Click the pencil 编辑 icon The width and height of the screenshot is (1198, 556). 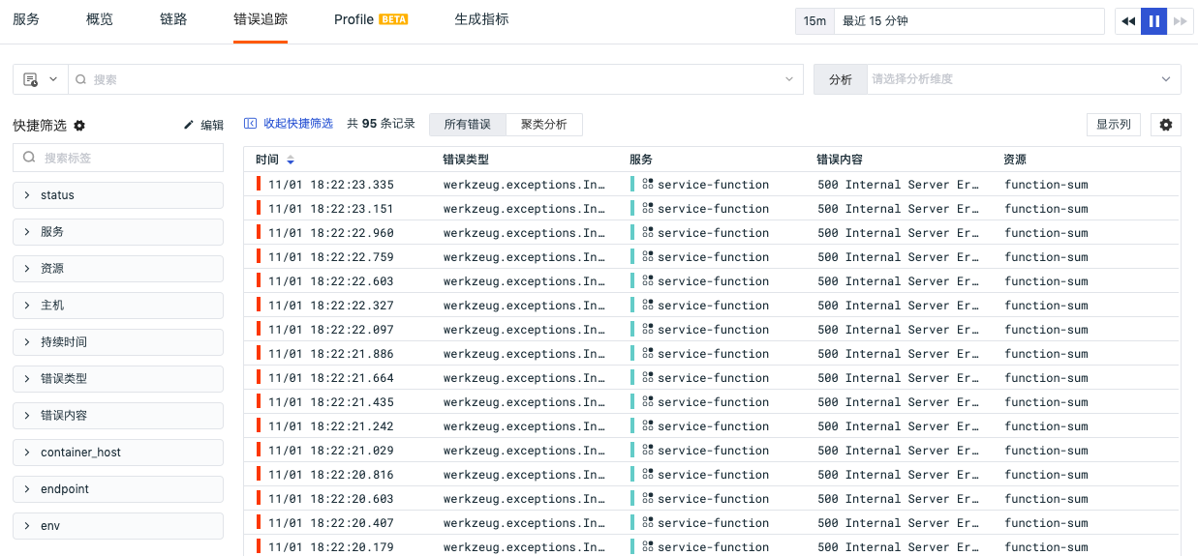click(189, 125)
